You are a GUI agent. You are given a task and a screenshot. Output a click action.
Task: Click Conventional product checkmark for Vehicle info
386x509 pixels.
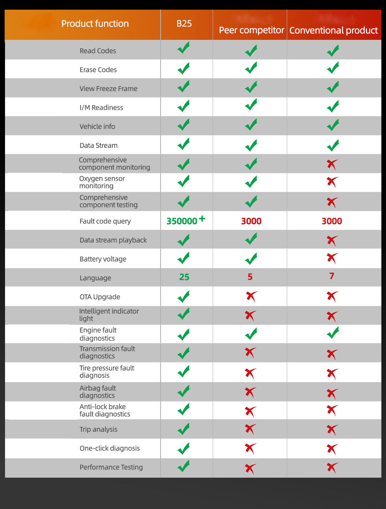(332, 125)
